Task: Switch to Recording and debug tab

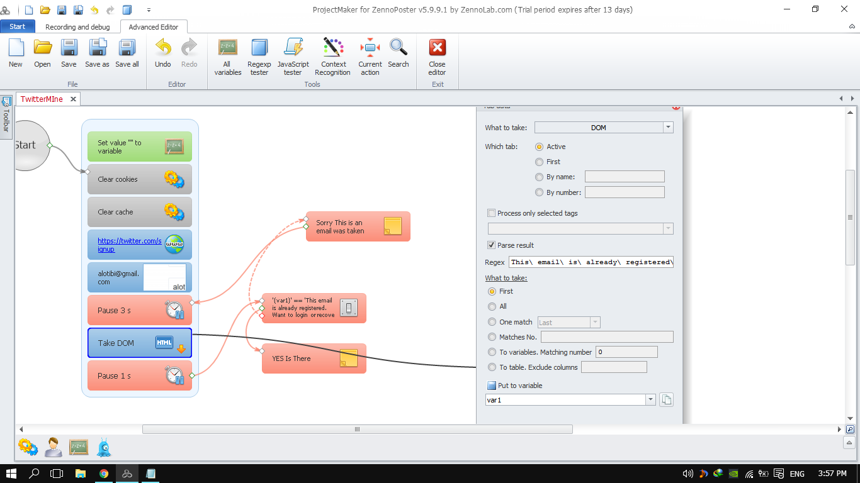Action: (x=77, y=27)
